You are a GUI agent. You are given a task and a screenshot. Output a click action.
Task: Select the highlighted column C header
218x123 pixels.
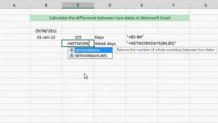(78, 5)
